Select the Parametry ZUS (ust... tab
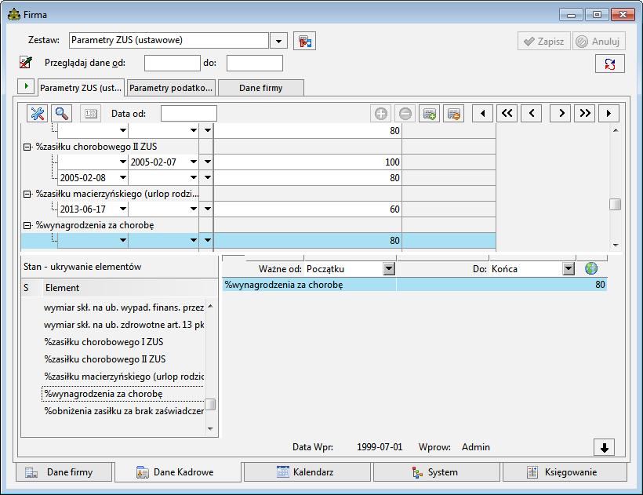This screenshot has height=495, width=643. pyautogui.click(x=81, y=88)
